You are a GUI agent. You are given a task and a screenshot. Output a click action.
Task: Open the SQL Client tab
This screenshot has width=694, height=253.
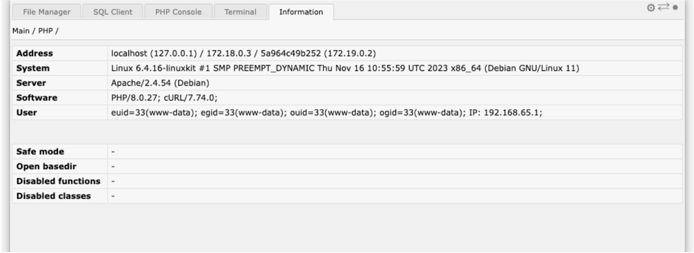pos(113,12)
